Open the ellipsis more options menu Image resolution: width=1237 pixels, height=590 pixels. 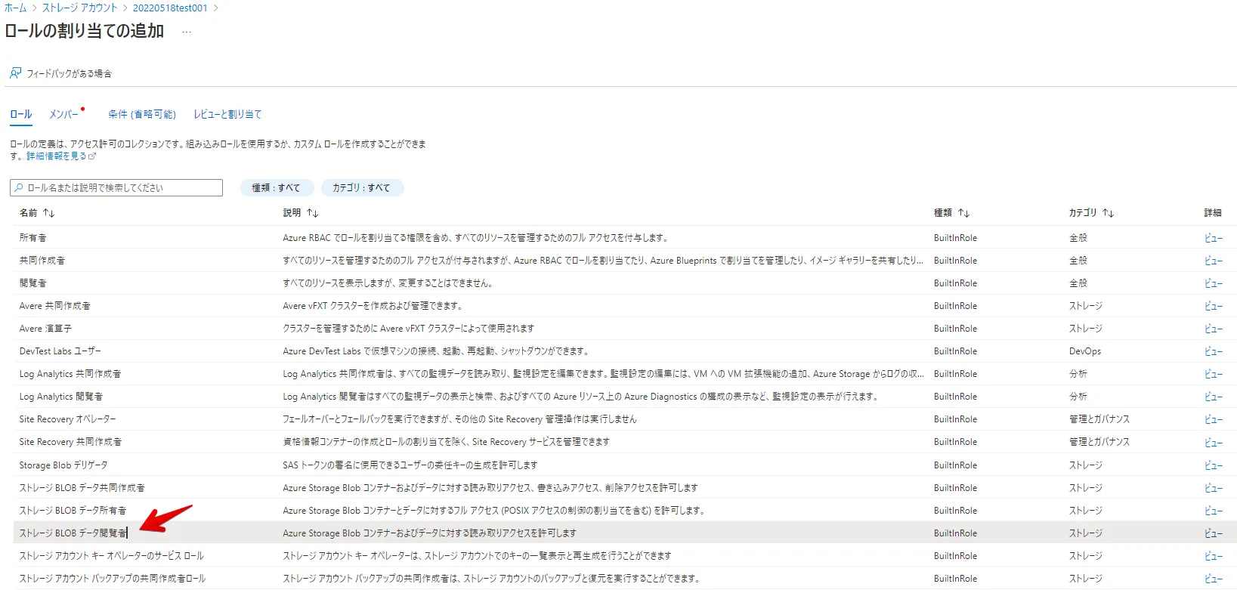tap(187, 32)
